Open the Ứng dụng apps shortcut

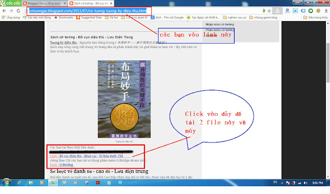[x=10, y=18]
